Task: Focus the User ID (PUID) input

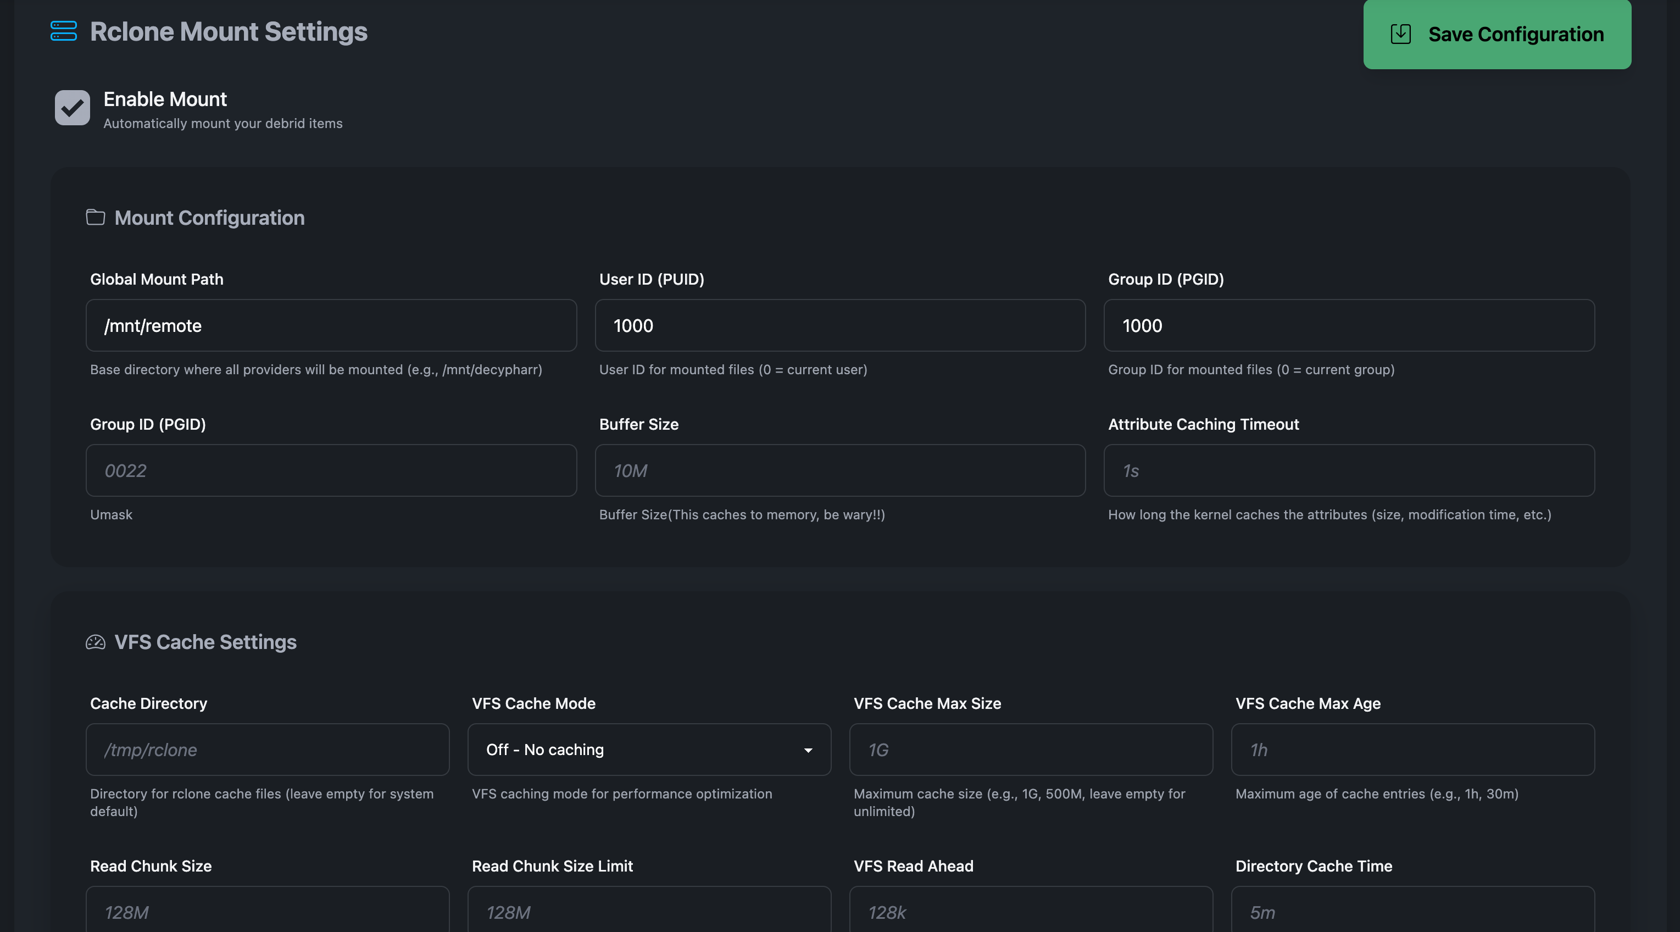Action: tap(839, 325)
